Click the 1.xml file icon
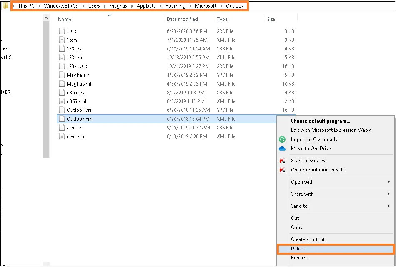 (x=62, y=40)
